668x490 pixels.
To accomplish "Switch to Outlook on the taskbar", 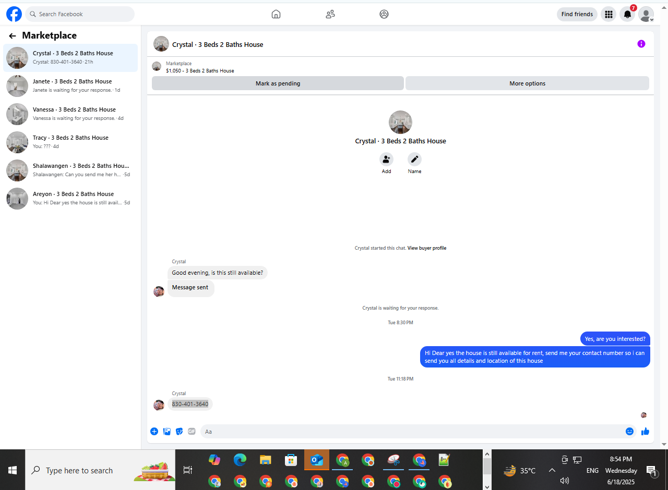I will point(317,460).
